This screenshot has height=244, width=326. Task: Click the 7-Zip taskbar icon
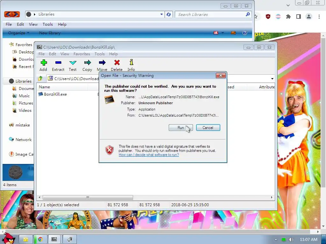(54, 239)
